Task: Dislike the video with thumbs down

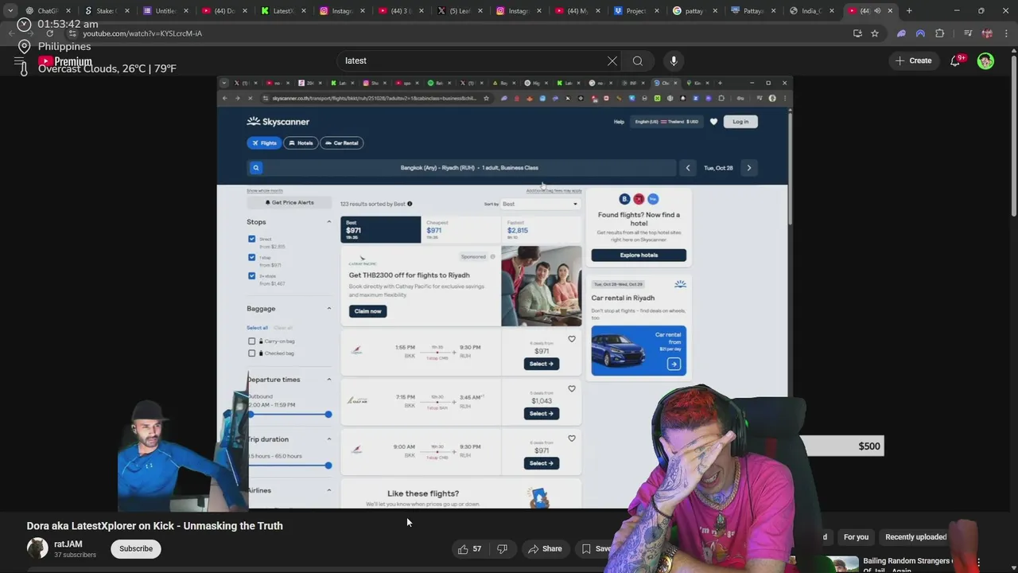Action: point(502,548)
